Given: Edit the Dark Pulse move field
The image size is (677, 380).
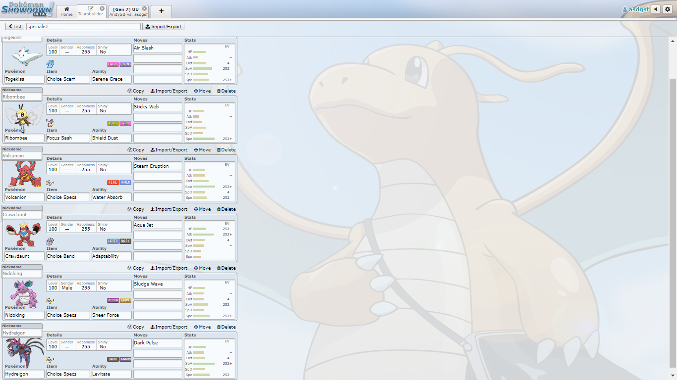Looking at the screenshot, I should (158, 343).
